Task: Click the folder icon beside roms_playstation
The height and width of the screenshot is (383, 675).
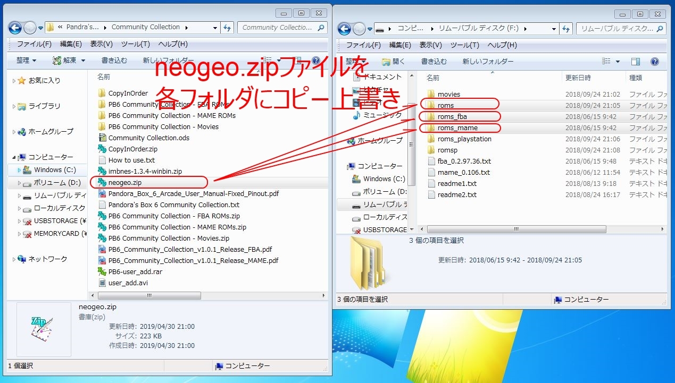Action: pyautogui.click(x=431, y=139)
